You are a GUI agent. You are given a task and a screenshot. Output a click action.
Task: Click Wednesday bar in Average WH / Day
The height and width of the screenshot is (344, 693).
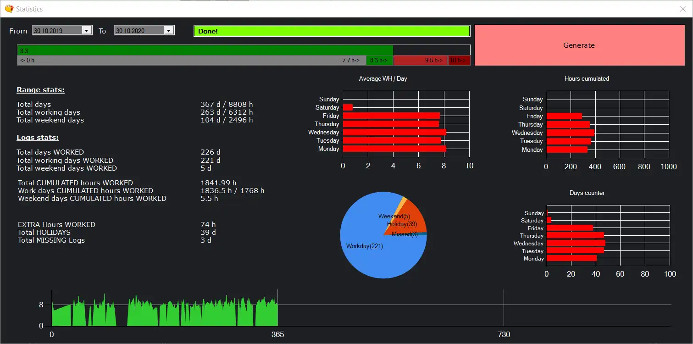click(x=394, y=132)
